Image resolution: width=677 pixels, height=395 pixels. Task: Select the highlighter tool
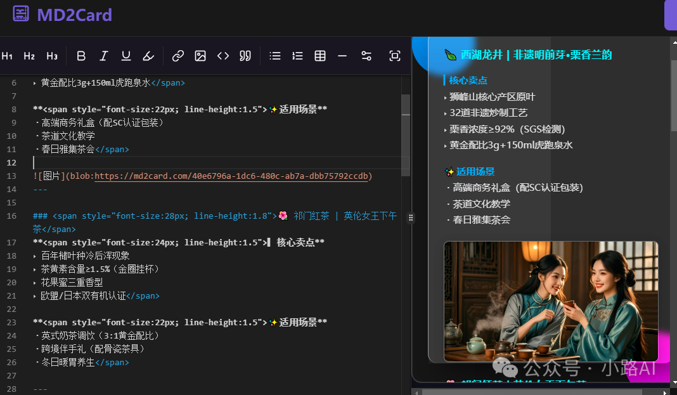pos(148,56)
